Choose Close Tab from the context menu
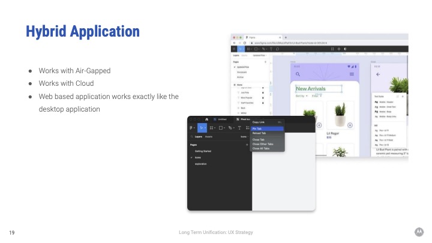Image resolution: width=432 pixels, height=243 pixels. (x=267, y=140)
